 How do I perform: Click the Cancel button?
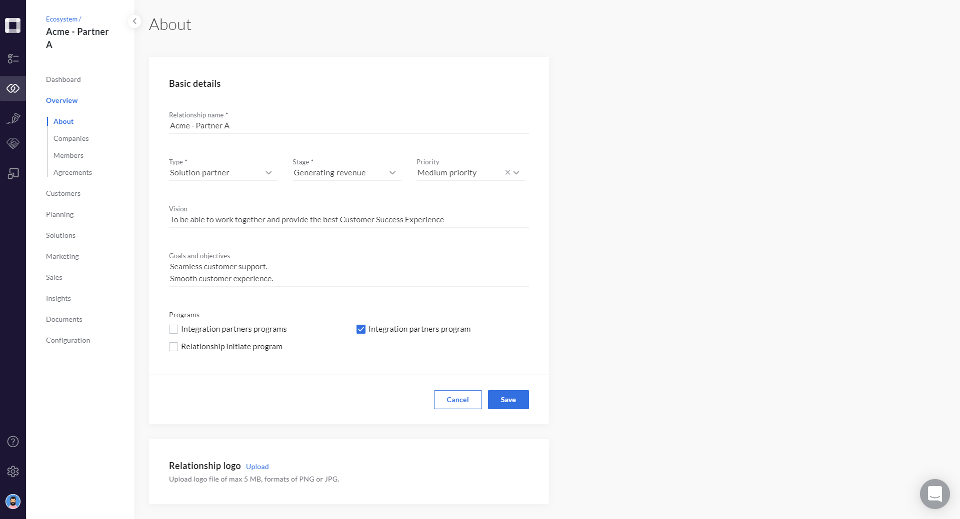458,400
